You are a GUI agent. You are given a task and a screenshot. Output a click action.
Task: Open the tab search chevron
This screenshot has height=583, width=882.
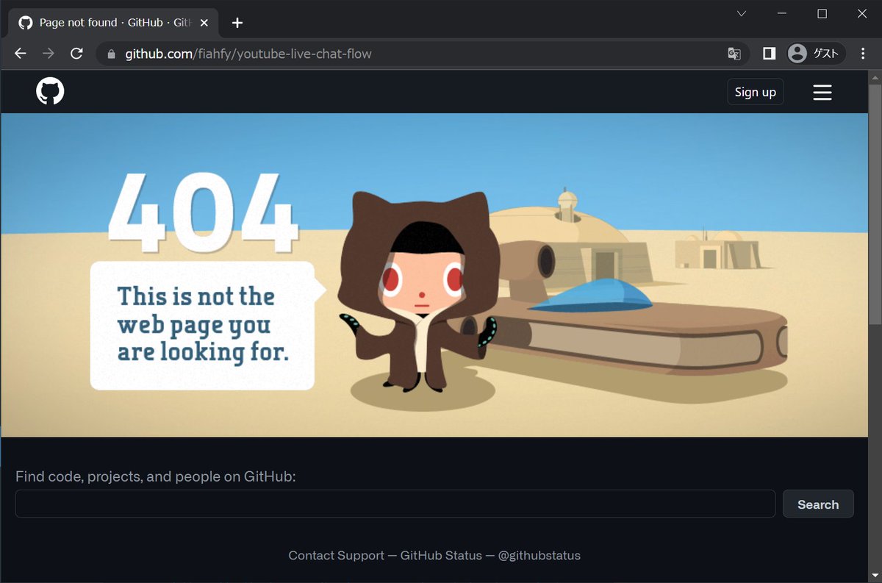742,14
